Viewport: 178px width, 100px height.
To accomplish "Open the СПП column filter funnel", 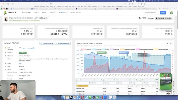I will click(x=157, y=83).
